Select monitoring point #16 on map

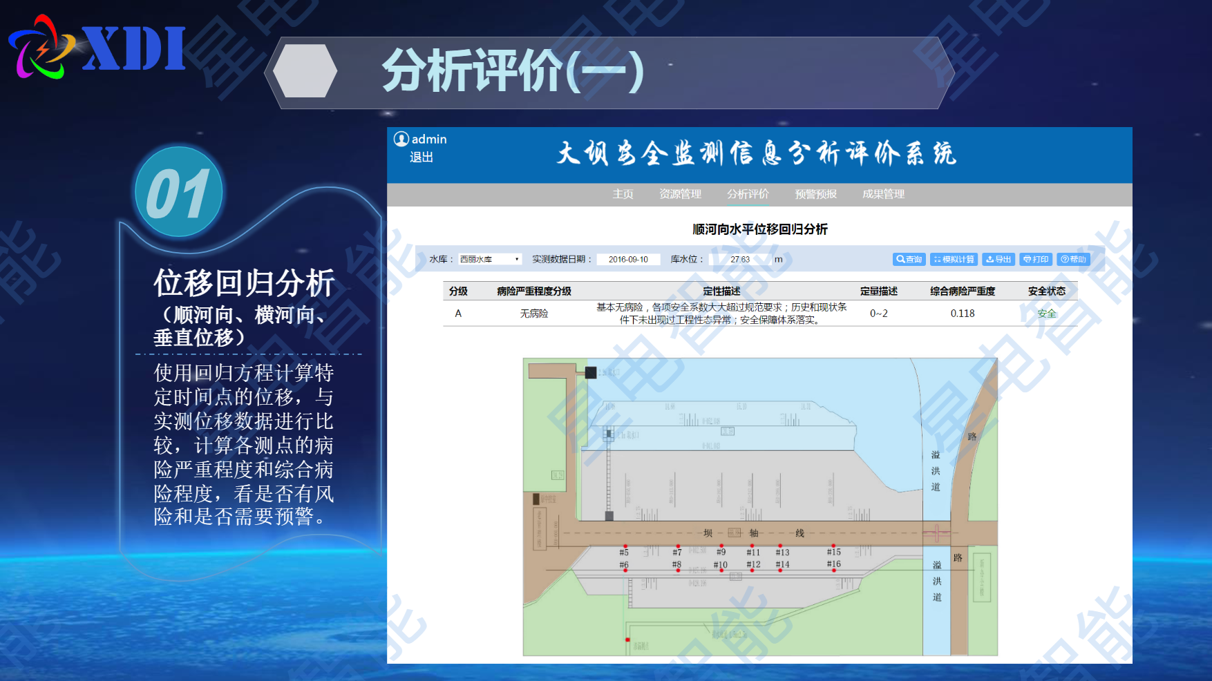[833, 570]
